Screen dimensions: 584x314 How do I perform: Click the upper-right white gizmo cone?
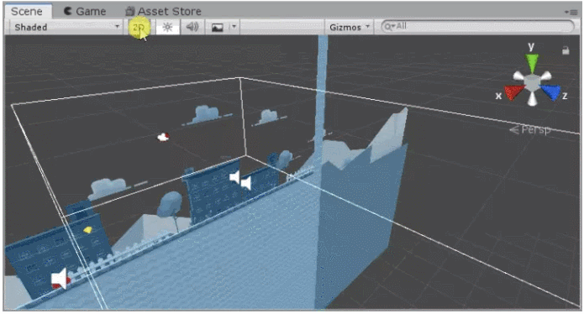[545, 76]
